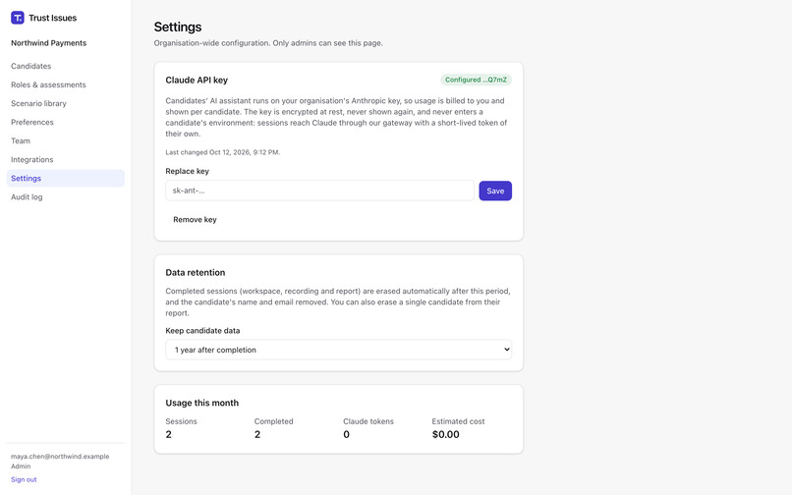792x495 pixels.
Task: Click the Claude API key heading
Action: click(x=197, y=80)
